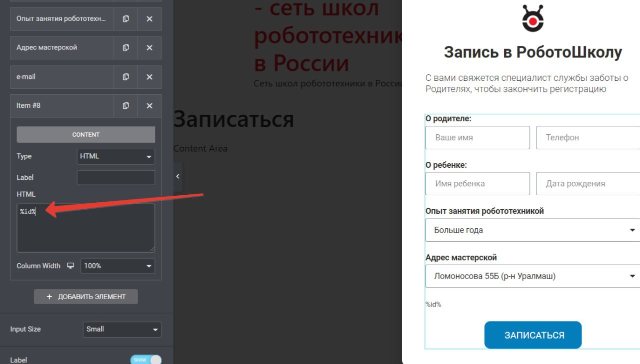Duplicate Item #8
This screenshot has height=364, width=640.
point(126,106)
